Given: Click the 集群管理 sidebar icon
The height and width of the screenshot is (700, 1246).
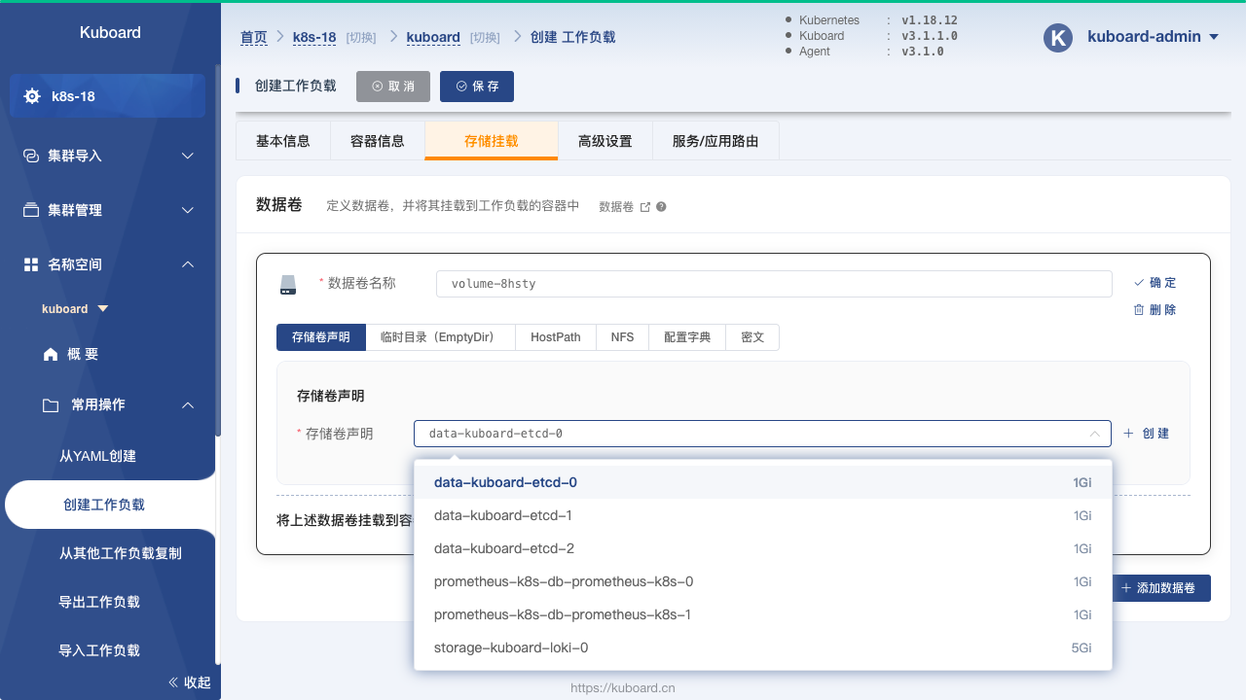Looking at the screenshot, I should 31,210.
